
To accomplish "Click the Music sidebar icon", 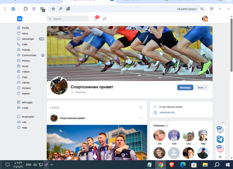I will pos(19,66).
